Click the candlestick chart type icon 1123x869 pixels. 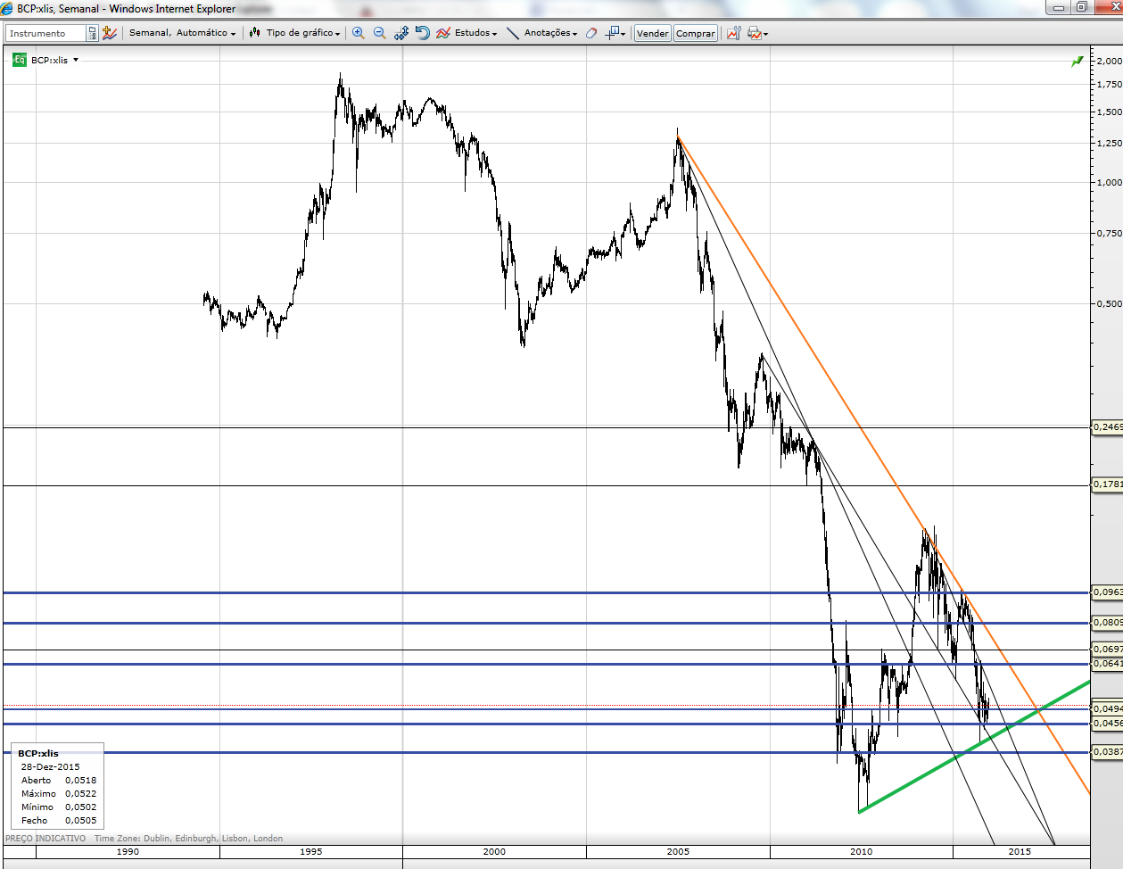coord(255,33)
